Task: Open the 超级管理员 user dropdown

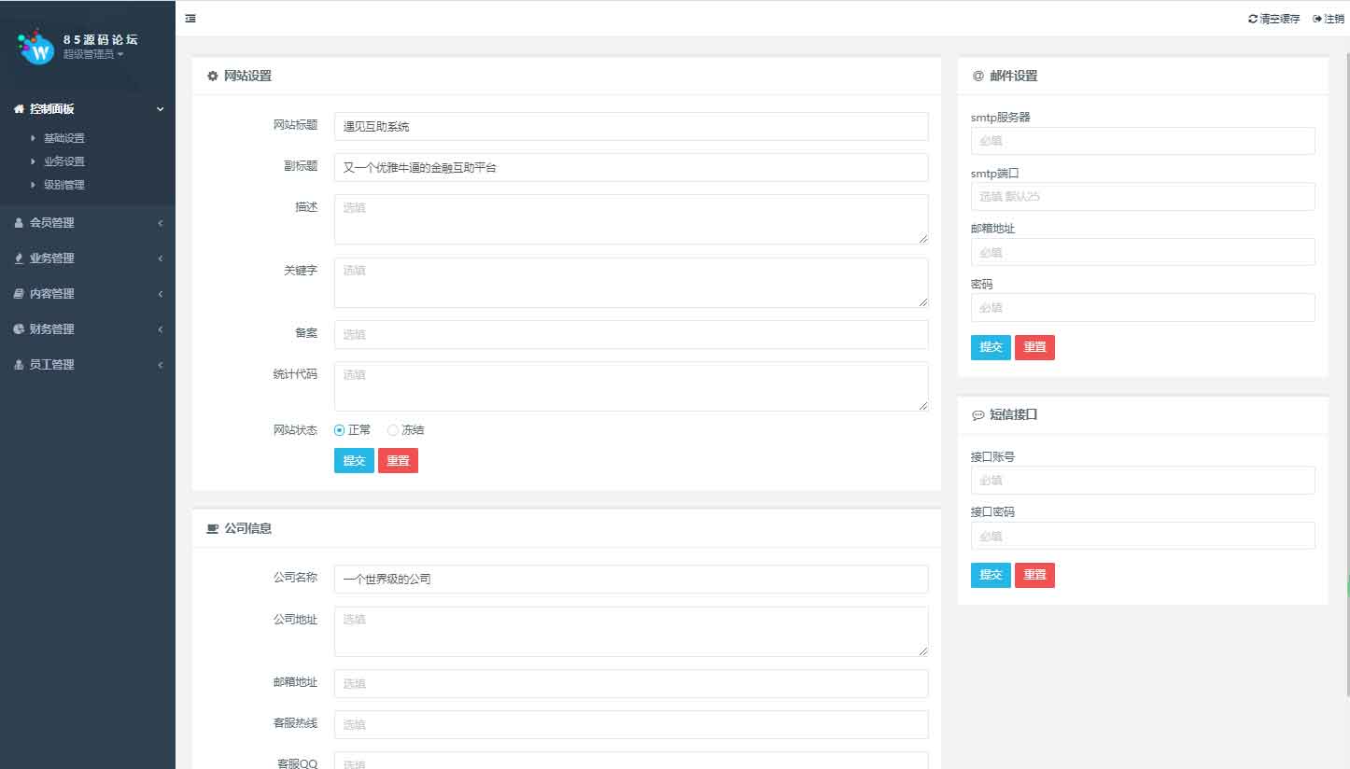Action: coord(93,55)
